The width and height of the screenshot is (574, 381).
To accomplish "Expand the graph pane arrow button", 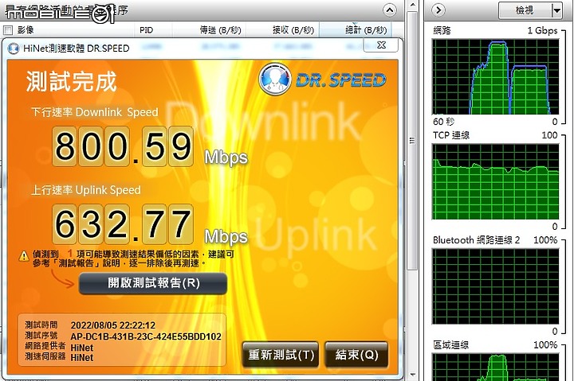I will pyautogui.click(x=438, y=10).
